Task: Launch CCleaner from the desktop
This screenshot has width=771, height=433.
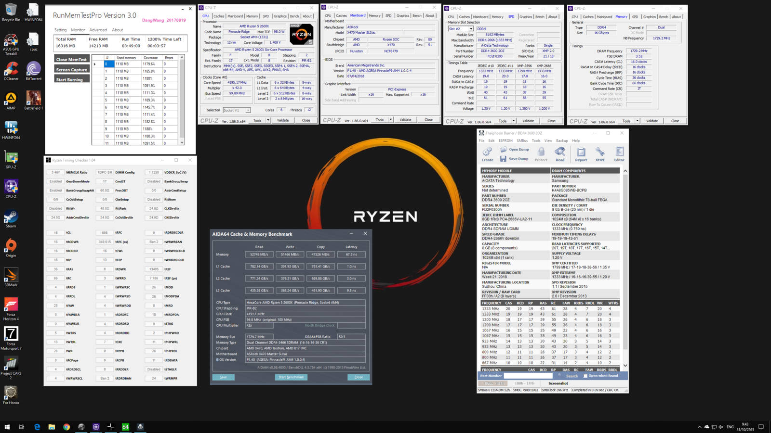Action: (11, 71)
